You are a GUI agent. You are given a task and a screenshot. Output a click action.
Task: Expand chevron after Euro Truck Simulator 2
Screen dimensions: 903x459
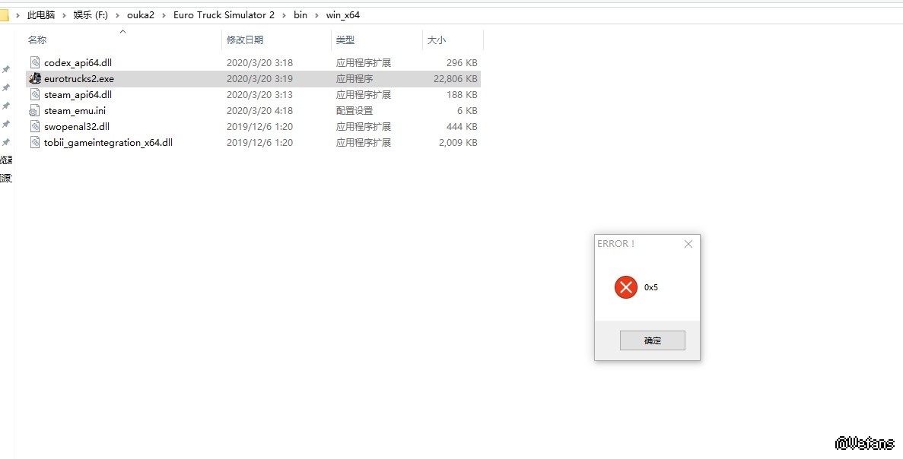(x=285, y=15)
